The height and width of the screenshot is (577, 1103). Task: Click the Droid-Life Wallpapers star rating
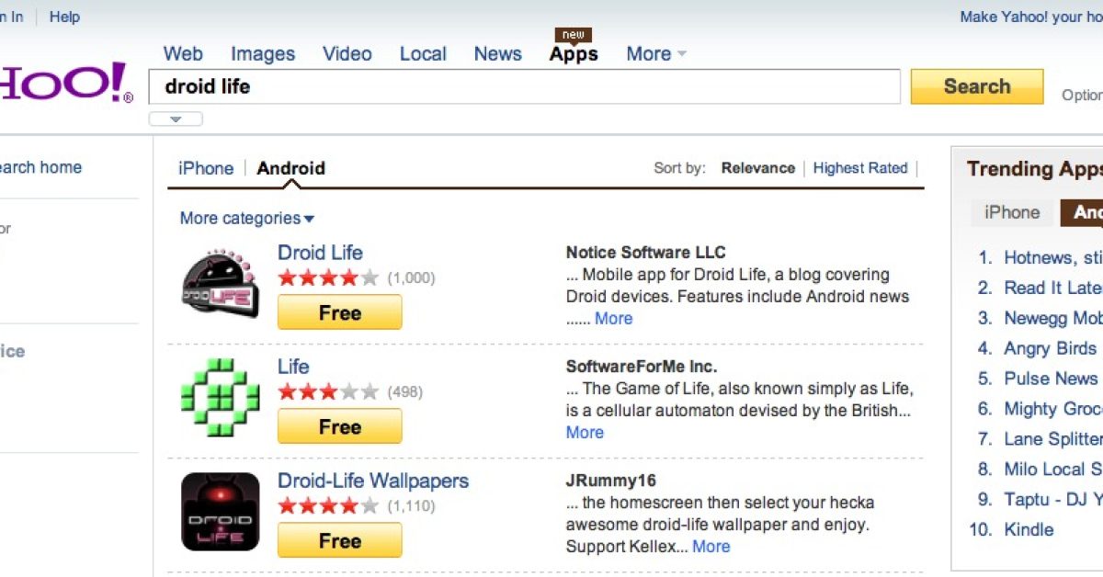(328, 505)
